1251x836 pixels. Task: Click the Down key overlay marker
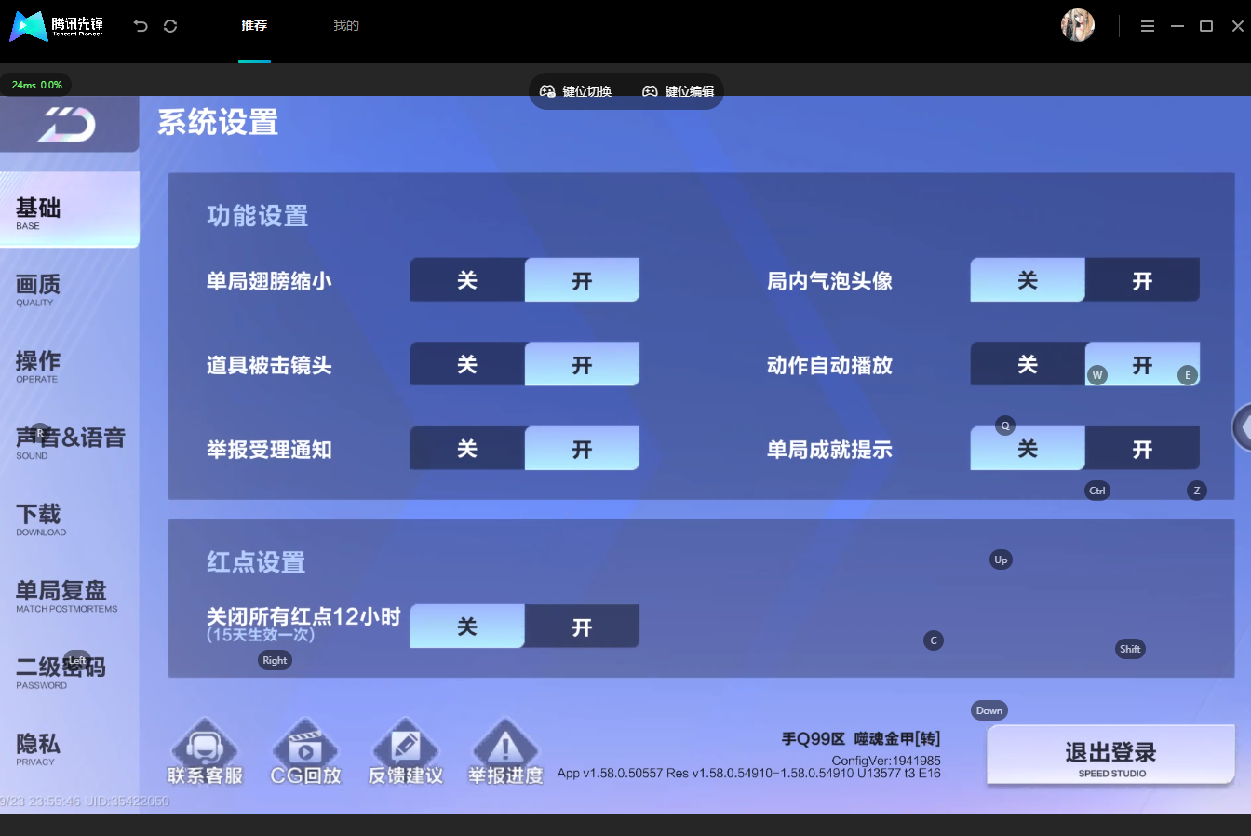(x=989, y=710)
